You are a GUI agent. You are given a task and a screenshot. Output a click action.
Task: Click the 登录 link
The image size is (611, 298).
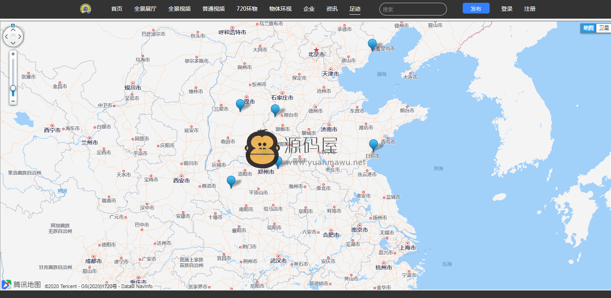[507, 9]
